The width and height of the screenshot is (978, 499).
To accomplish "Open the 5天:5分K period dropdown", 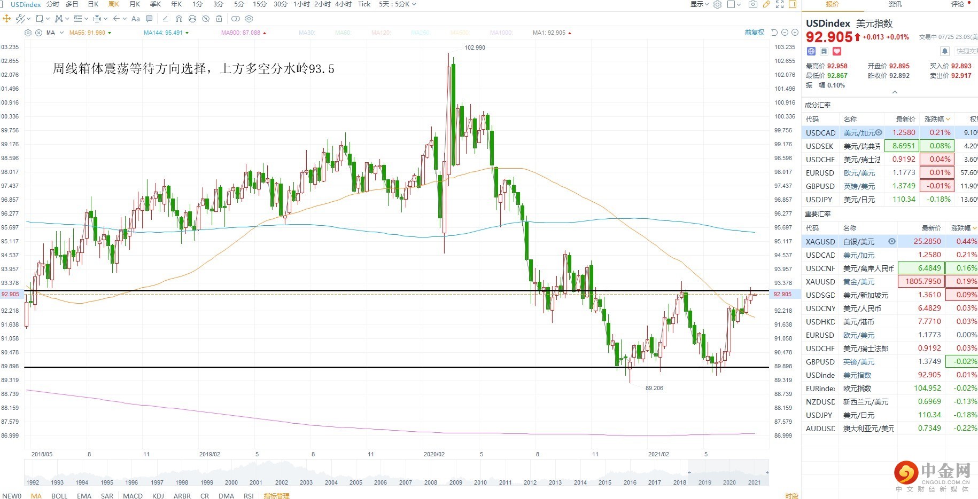I will pos(397,4).
